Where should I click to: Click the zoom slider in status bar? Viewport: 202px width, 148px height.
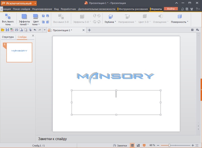click(169, 145)
